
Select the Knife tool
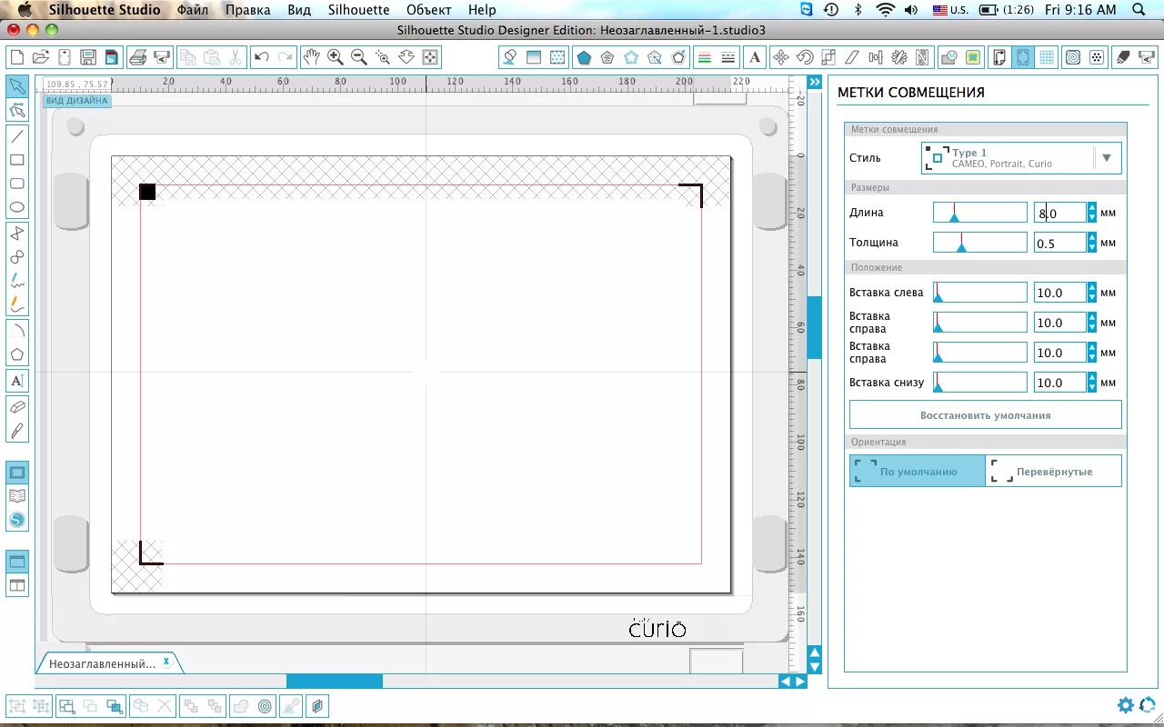16,431
